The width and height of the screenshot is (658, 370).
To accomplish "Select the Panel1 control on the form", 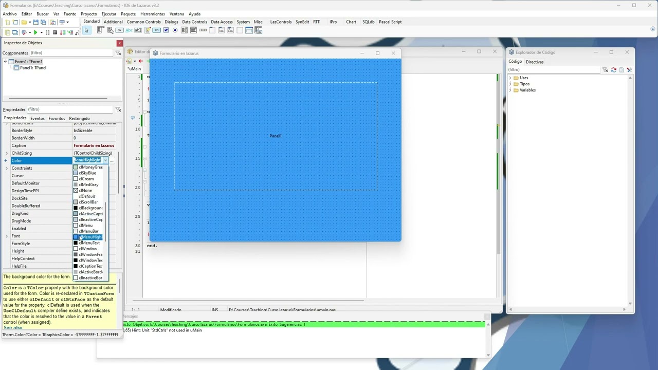I will pos(276,136).
